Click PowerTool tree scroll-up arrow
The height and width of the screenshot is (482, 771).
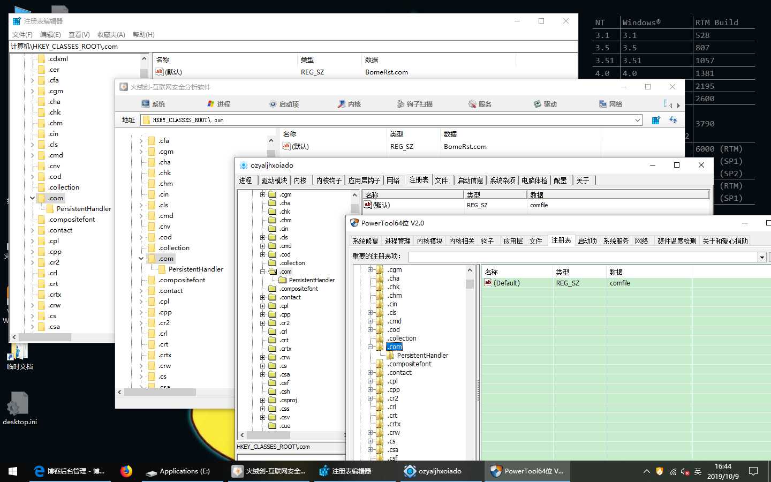pyautogui.click(x=470, y=270)
